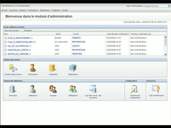
Task: Open GESTION_DE_CAMPAGNE v1 process link
Action: [x=19, y=54]
